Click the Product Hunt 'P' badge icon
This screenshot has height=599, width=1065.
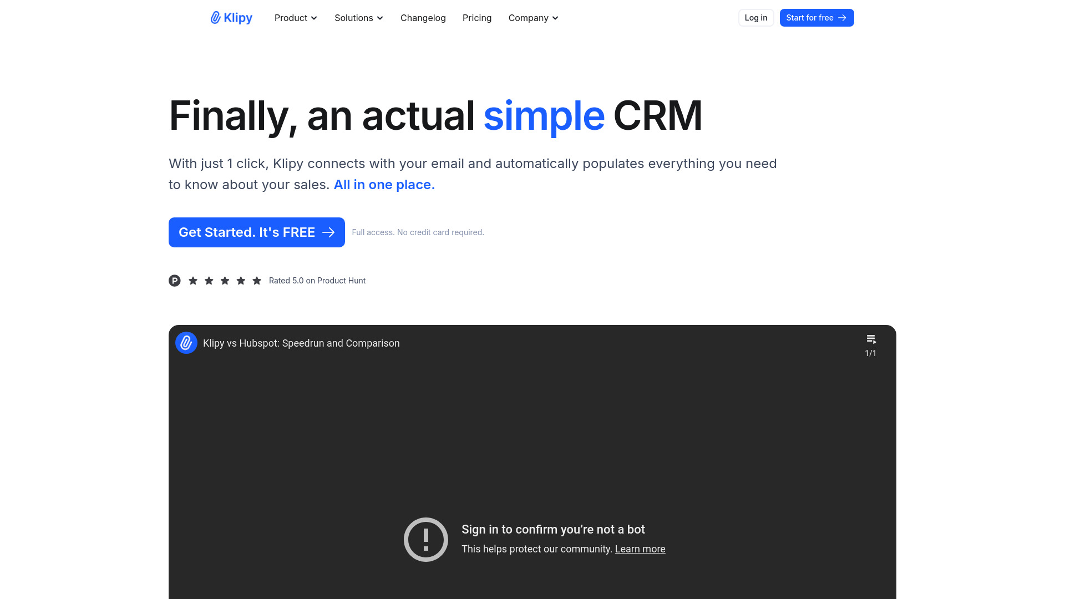tap(174, 280)
